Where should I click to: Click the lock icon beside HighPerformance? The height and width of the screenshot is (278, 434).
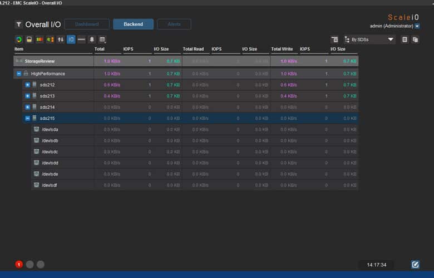(26, 74)
